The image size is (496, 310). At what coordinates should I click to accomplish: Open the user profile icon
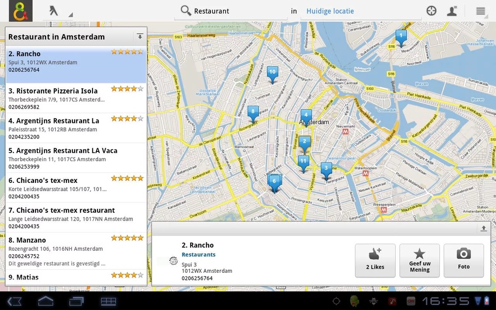click(453, 11)
